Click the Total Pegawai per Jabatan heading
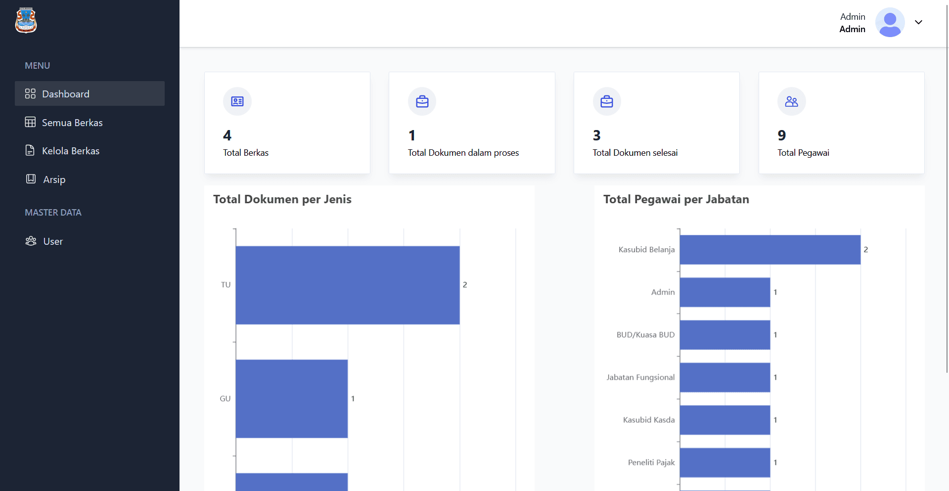This screenshot has height=491, width=949. coord(676,199)
